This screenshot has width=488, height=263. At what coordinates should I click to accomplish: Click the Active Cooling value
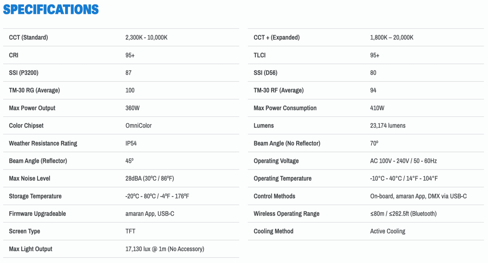[388, 231]
